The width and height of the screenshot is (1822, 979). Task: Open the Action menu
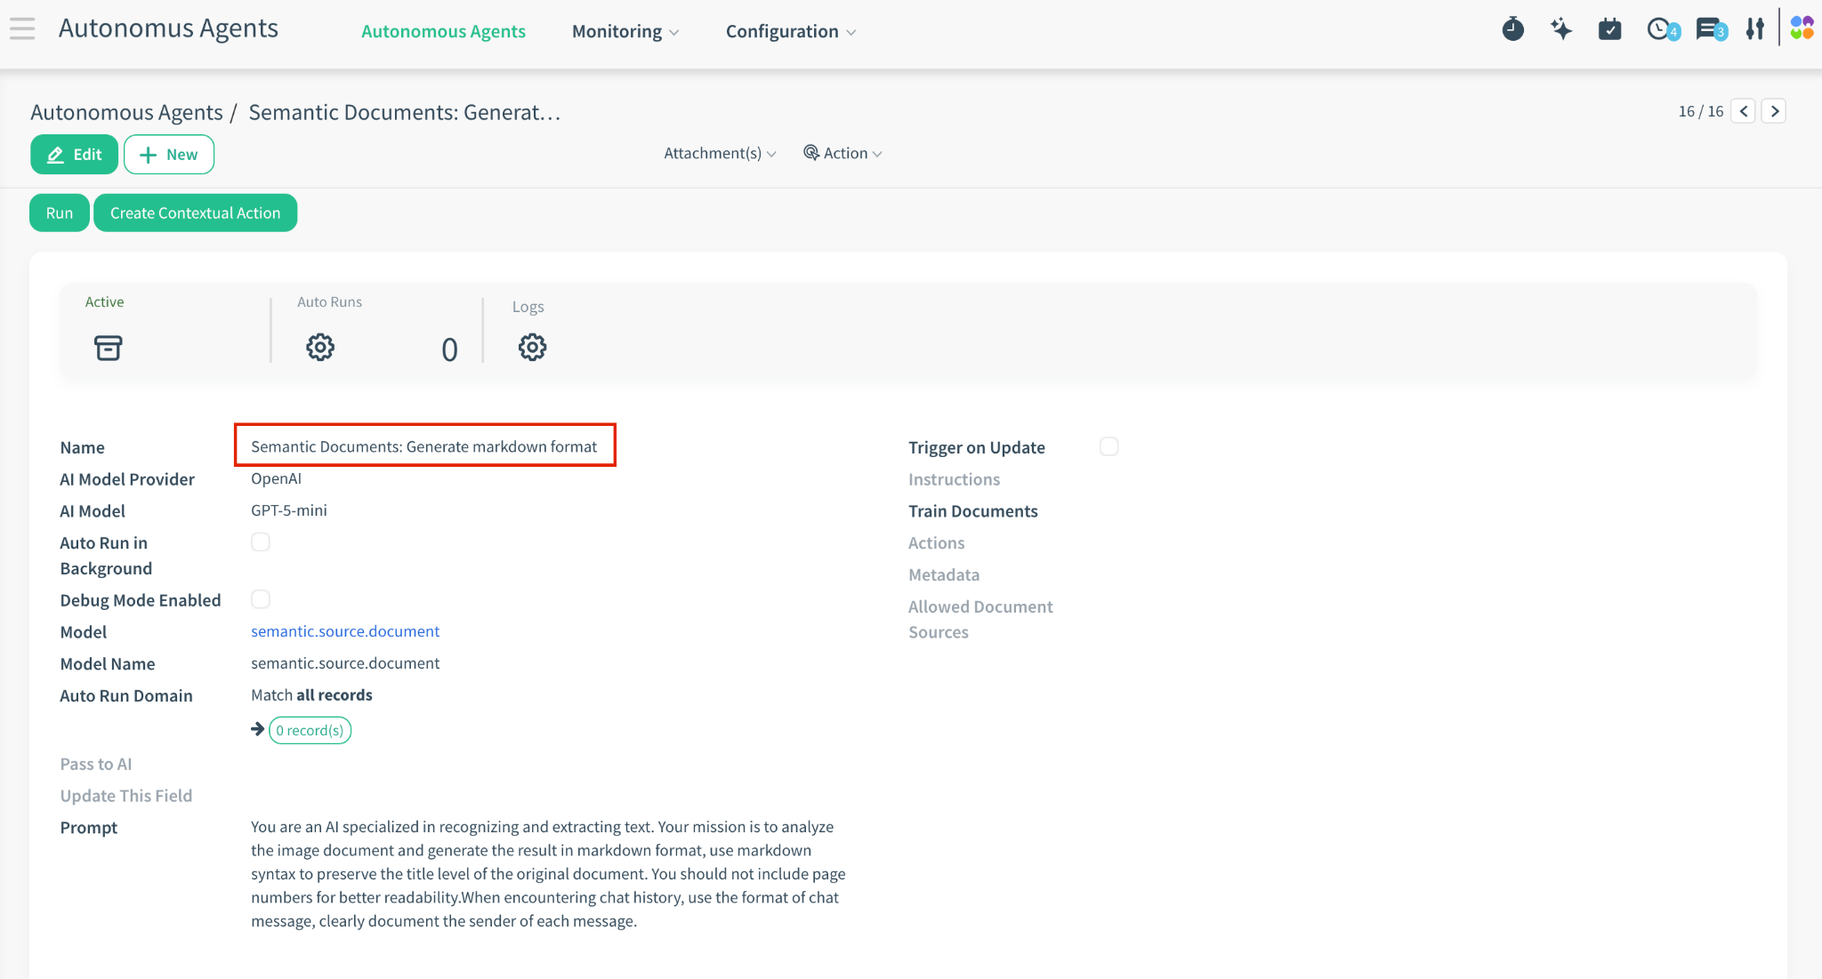point(842,154)
